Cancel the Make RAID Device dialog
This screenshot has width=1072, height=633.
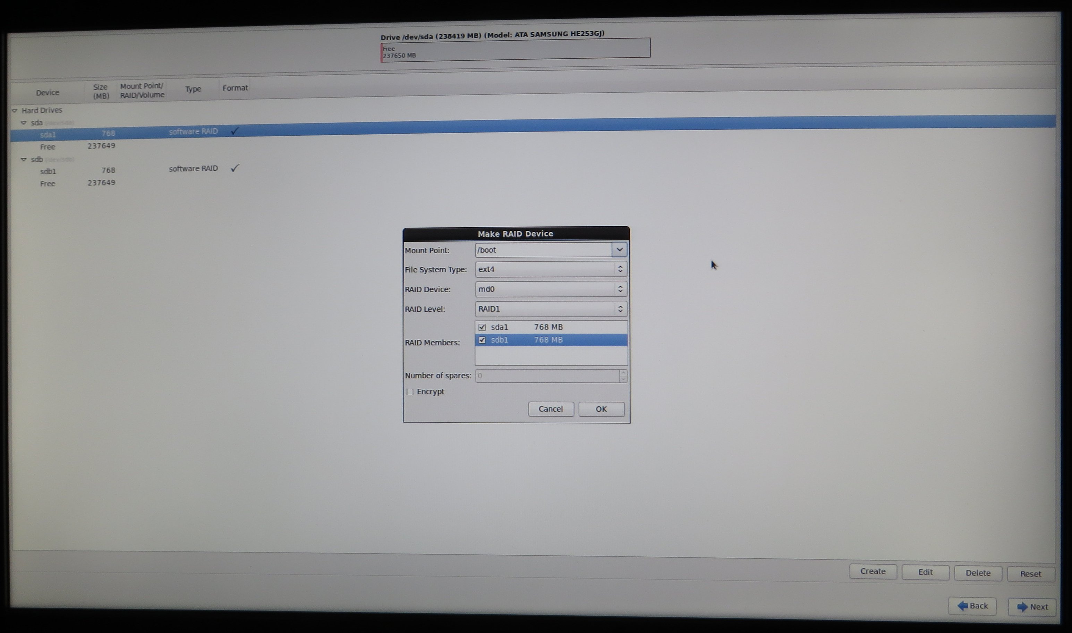pos(551,409)
